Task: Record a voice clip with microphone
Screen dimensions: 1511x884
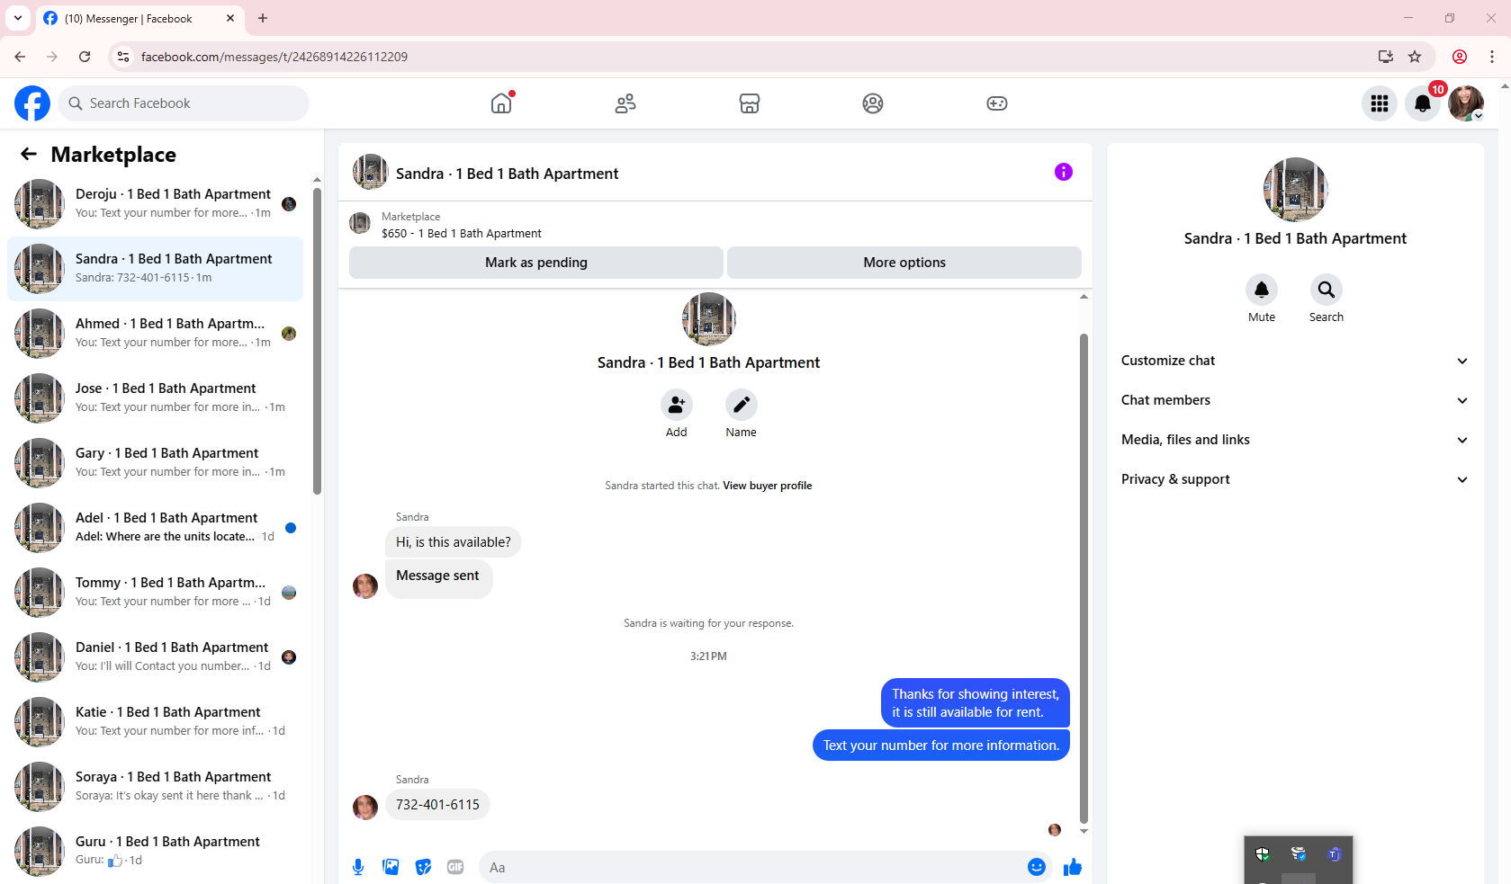Action: click(x=358, y=867)
